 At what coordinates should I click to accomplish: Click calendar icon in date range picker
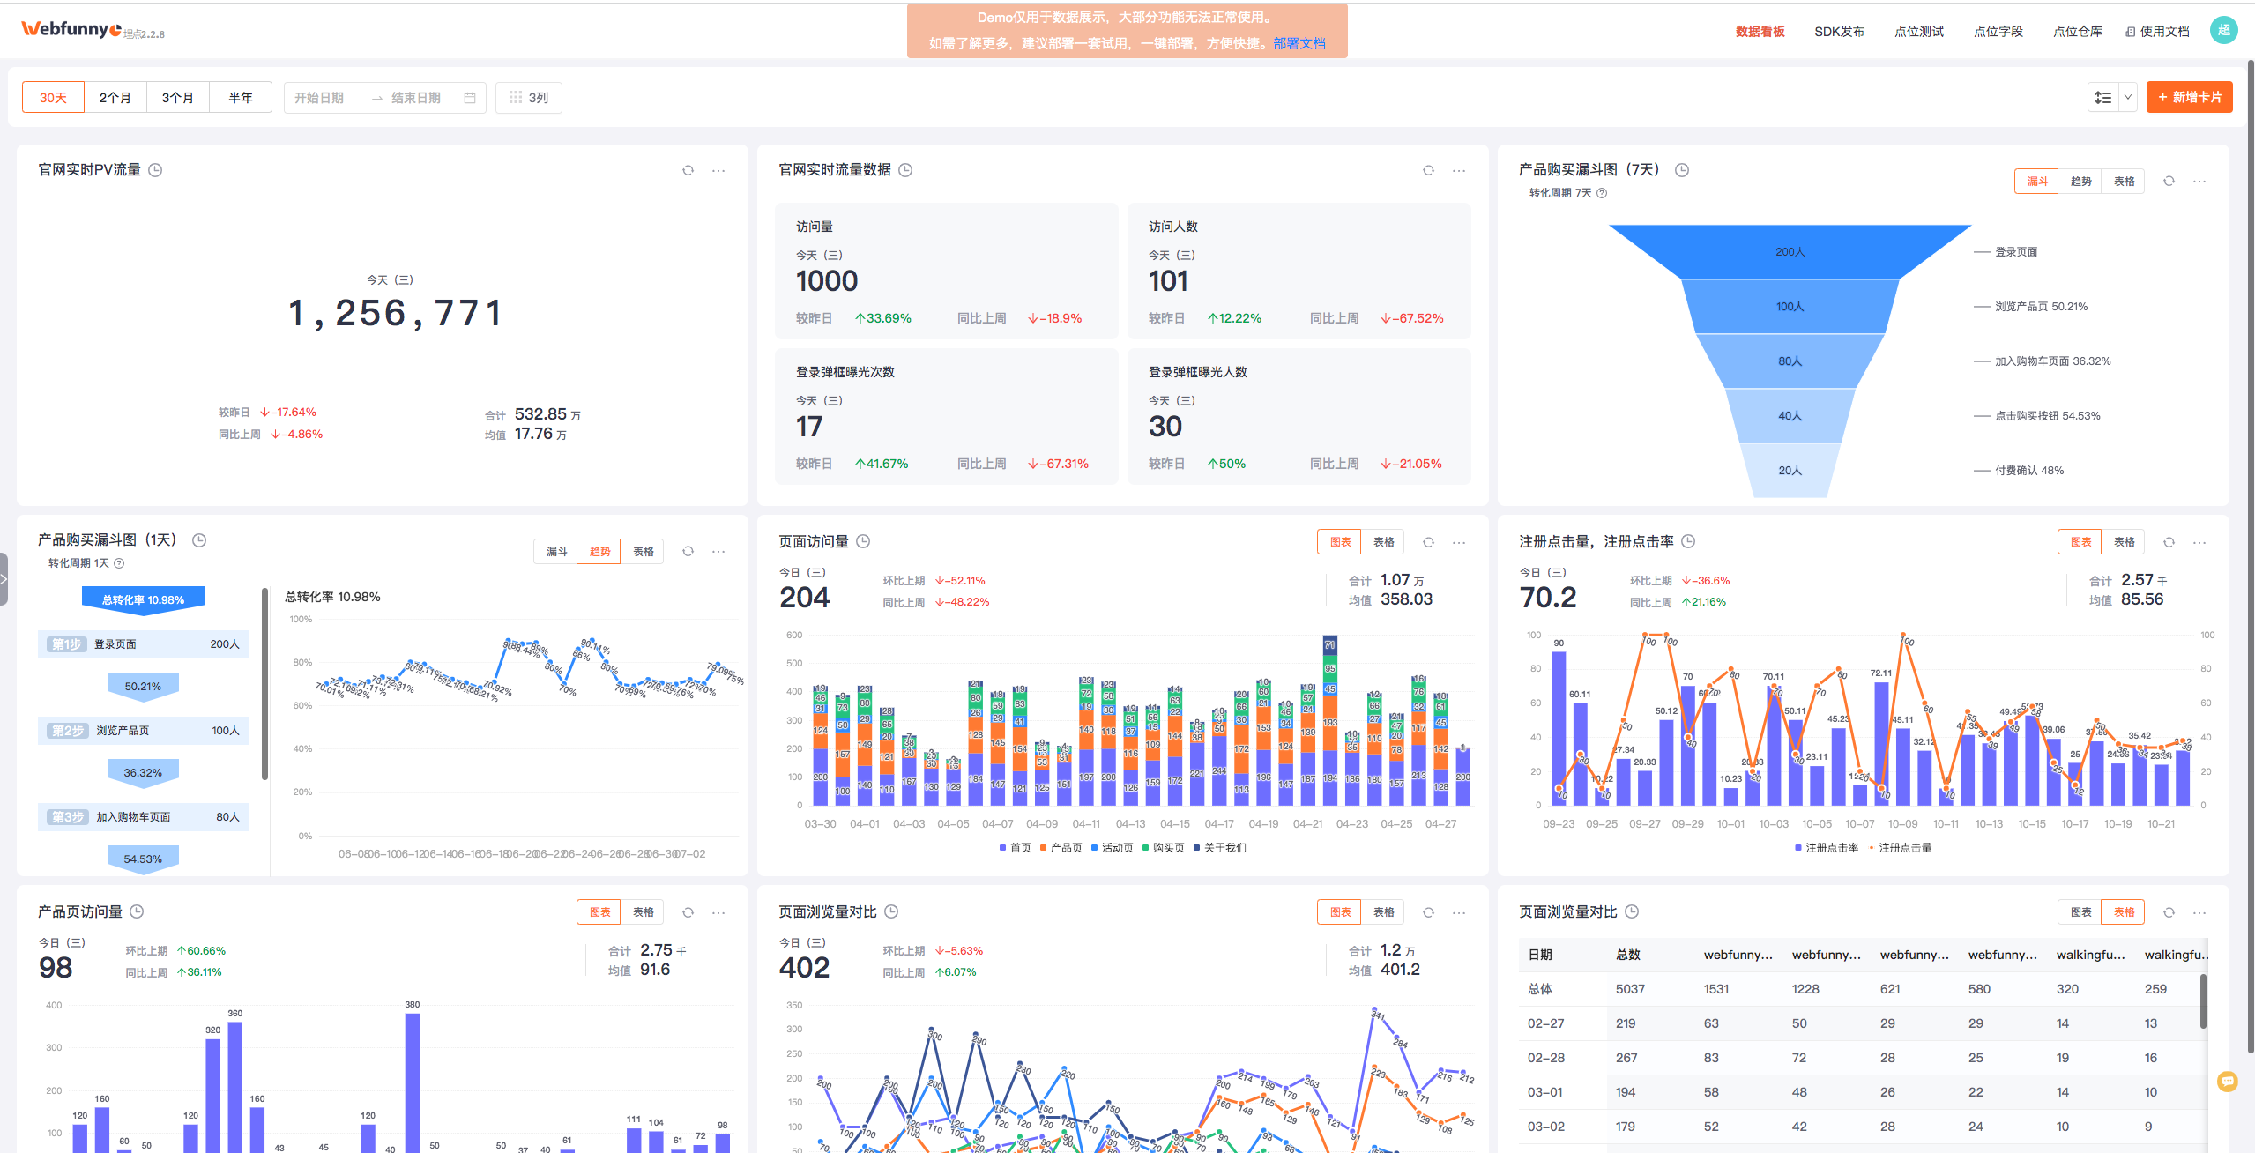tap(470, 98)
